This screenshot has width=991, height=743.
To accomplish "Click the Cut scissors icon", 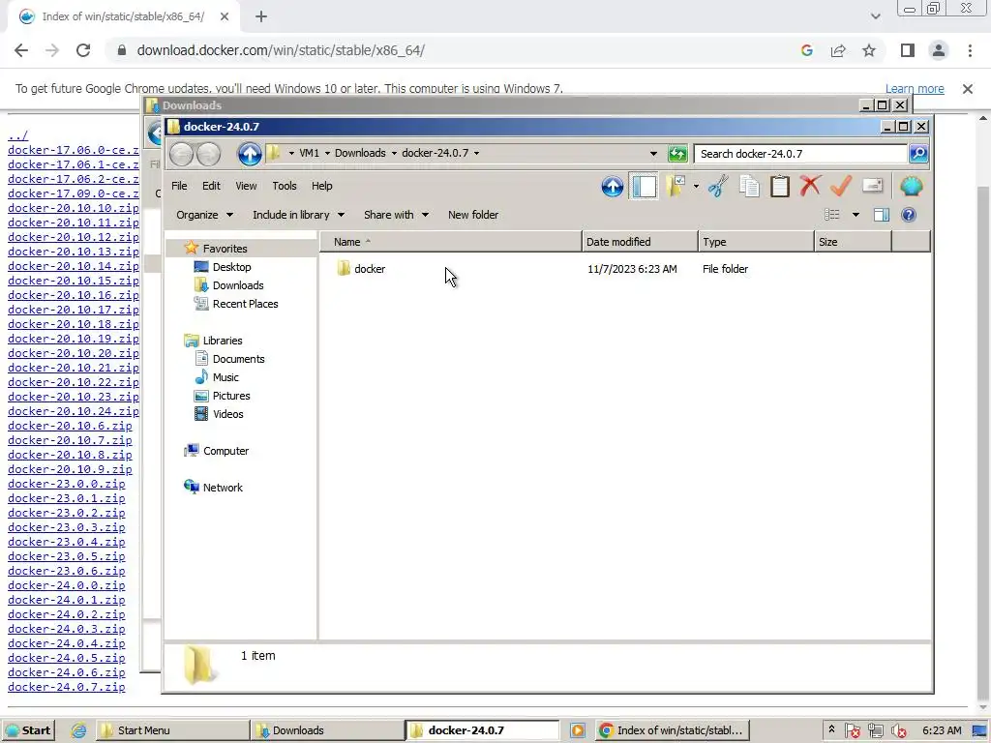I will 718,187.
